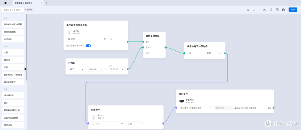Image resolution: width=301 pixels, height=130 pixels.
Task: Click the 左小灯 bulb icon in 执行操作 node
Action: coord(94,117)
